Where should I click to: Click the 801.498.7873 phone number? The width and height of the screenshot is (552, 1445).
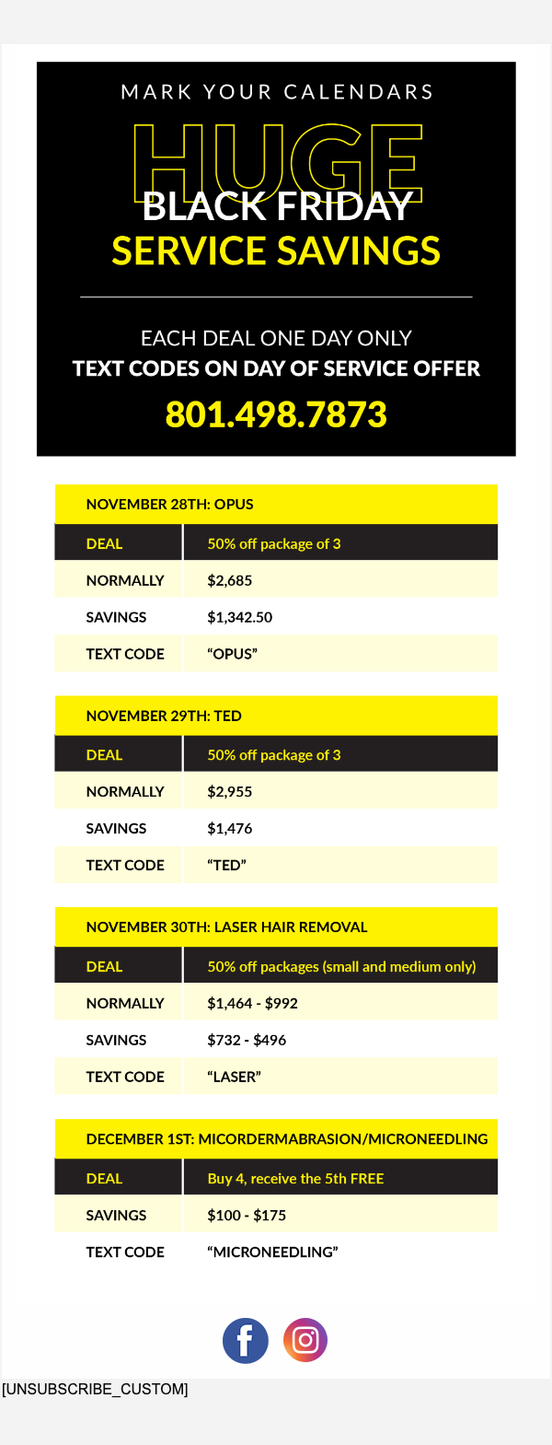coord(276,414)
